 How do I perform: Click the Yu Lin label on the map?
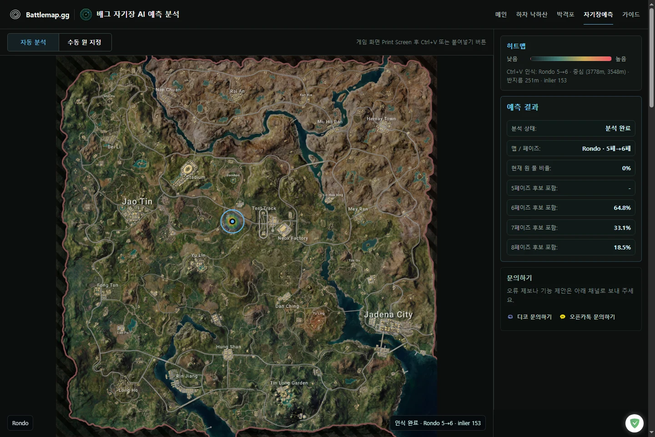(198, 255)
